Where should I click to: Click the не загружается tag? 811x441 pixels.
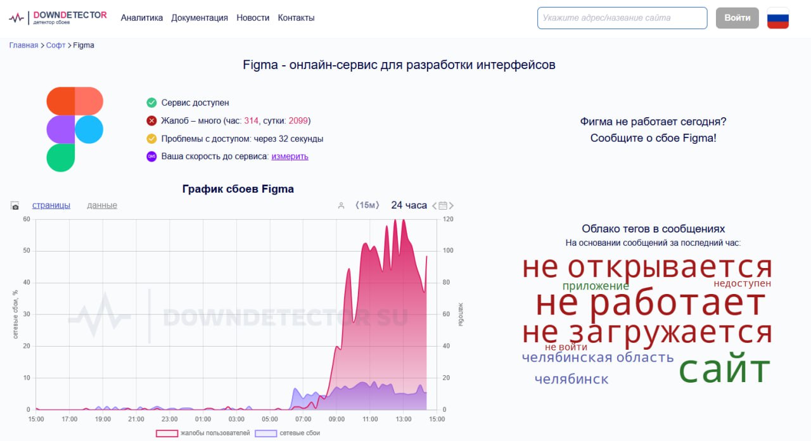pos(647,333)
